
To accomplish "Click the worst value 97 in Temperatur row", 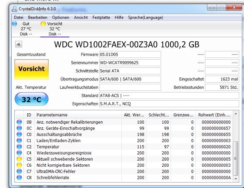I will (x=166, y=147).
